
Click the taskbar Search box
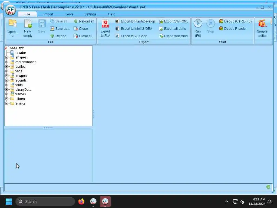(x=45, y=201)
